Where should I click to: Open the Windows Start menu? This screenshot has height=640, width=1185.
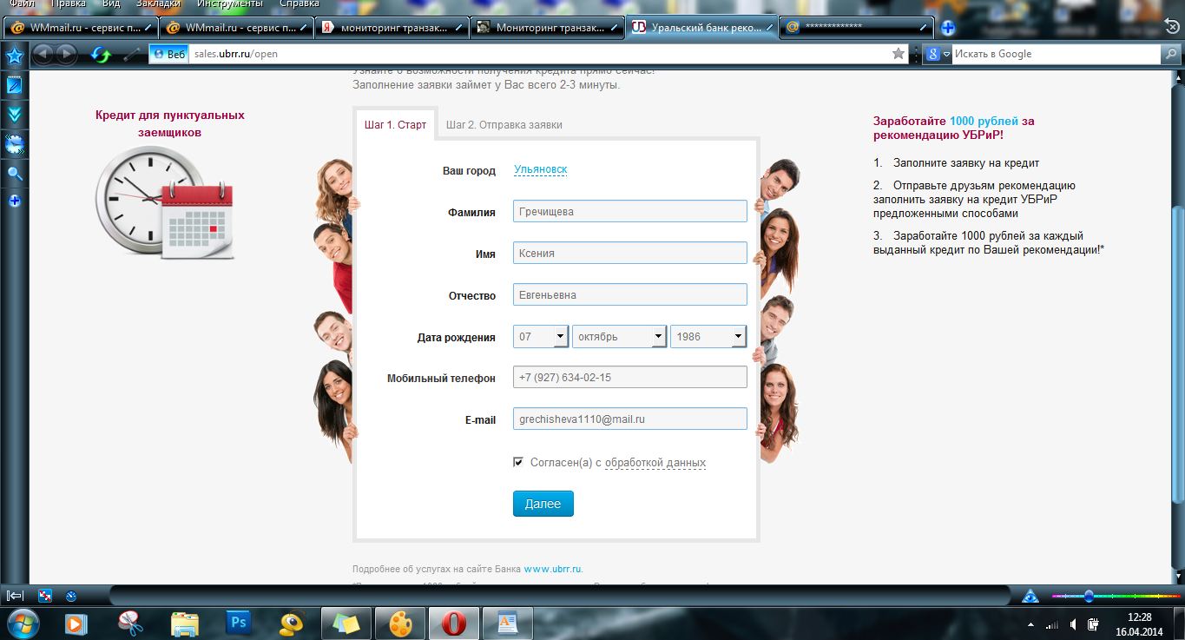coord(22,623)
